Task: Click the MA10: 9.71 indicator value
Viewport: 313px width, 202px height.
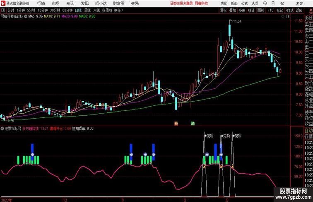Action: point(52,17)
